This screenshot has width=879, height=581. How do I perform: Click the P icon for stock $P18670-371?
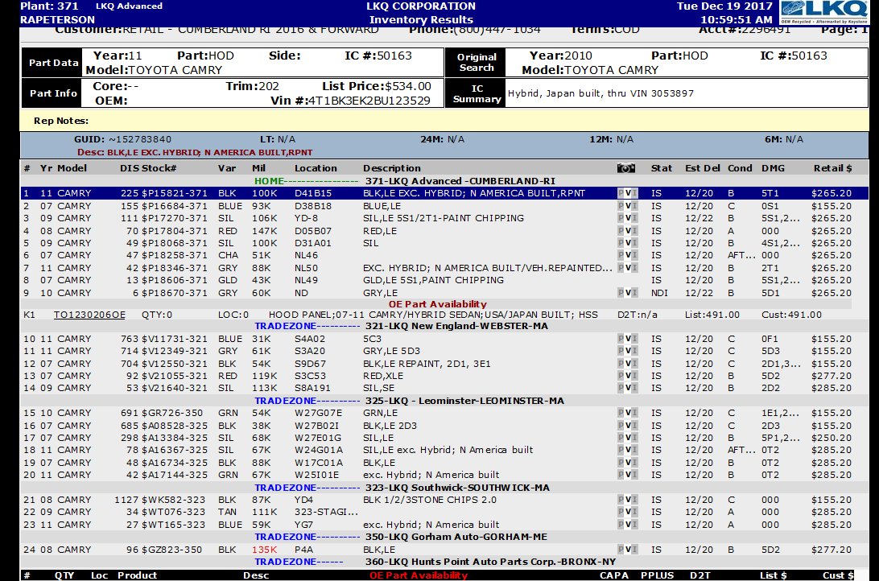[x=621, y=293]
